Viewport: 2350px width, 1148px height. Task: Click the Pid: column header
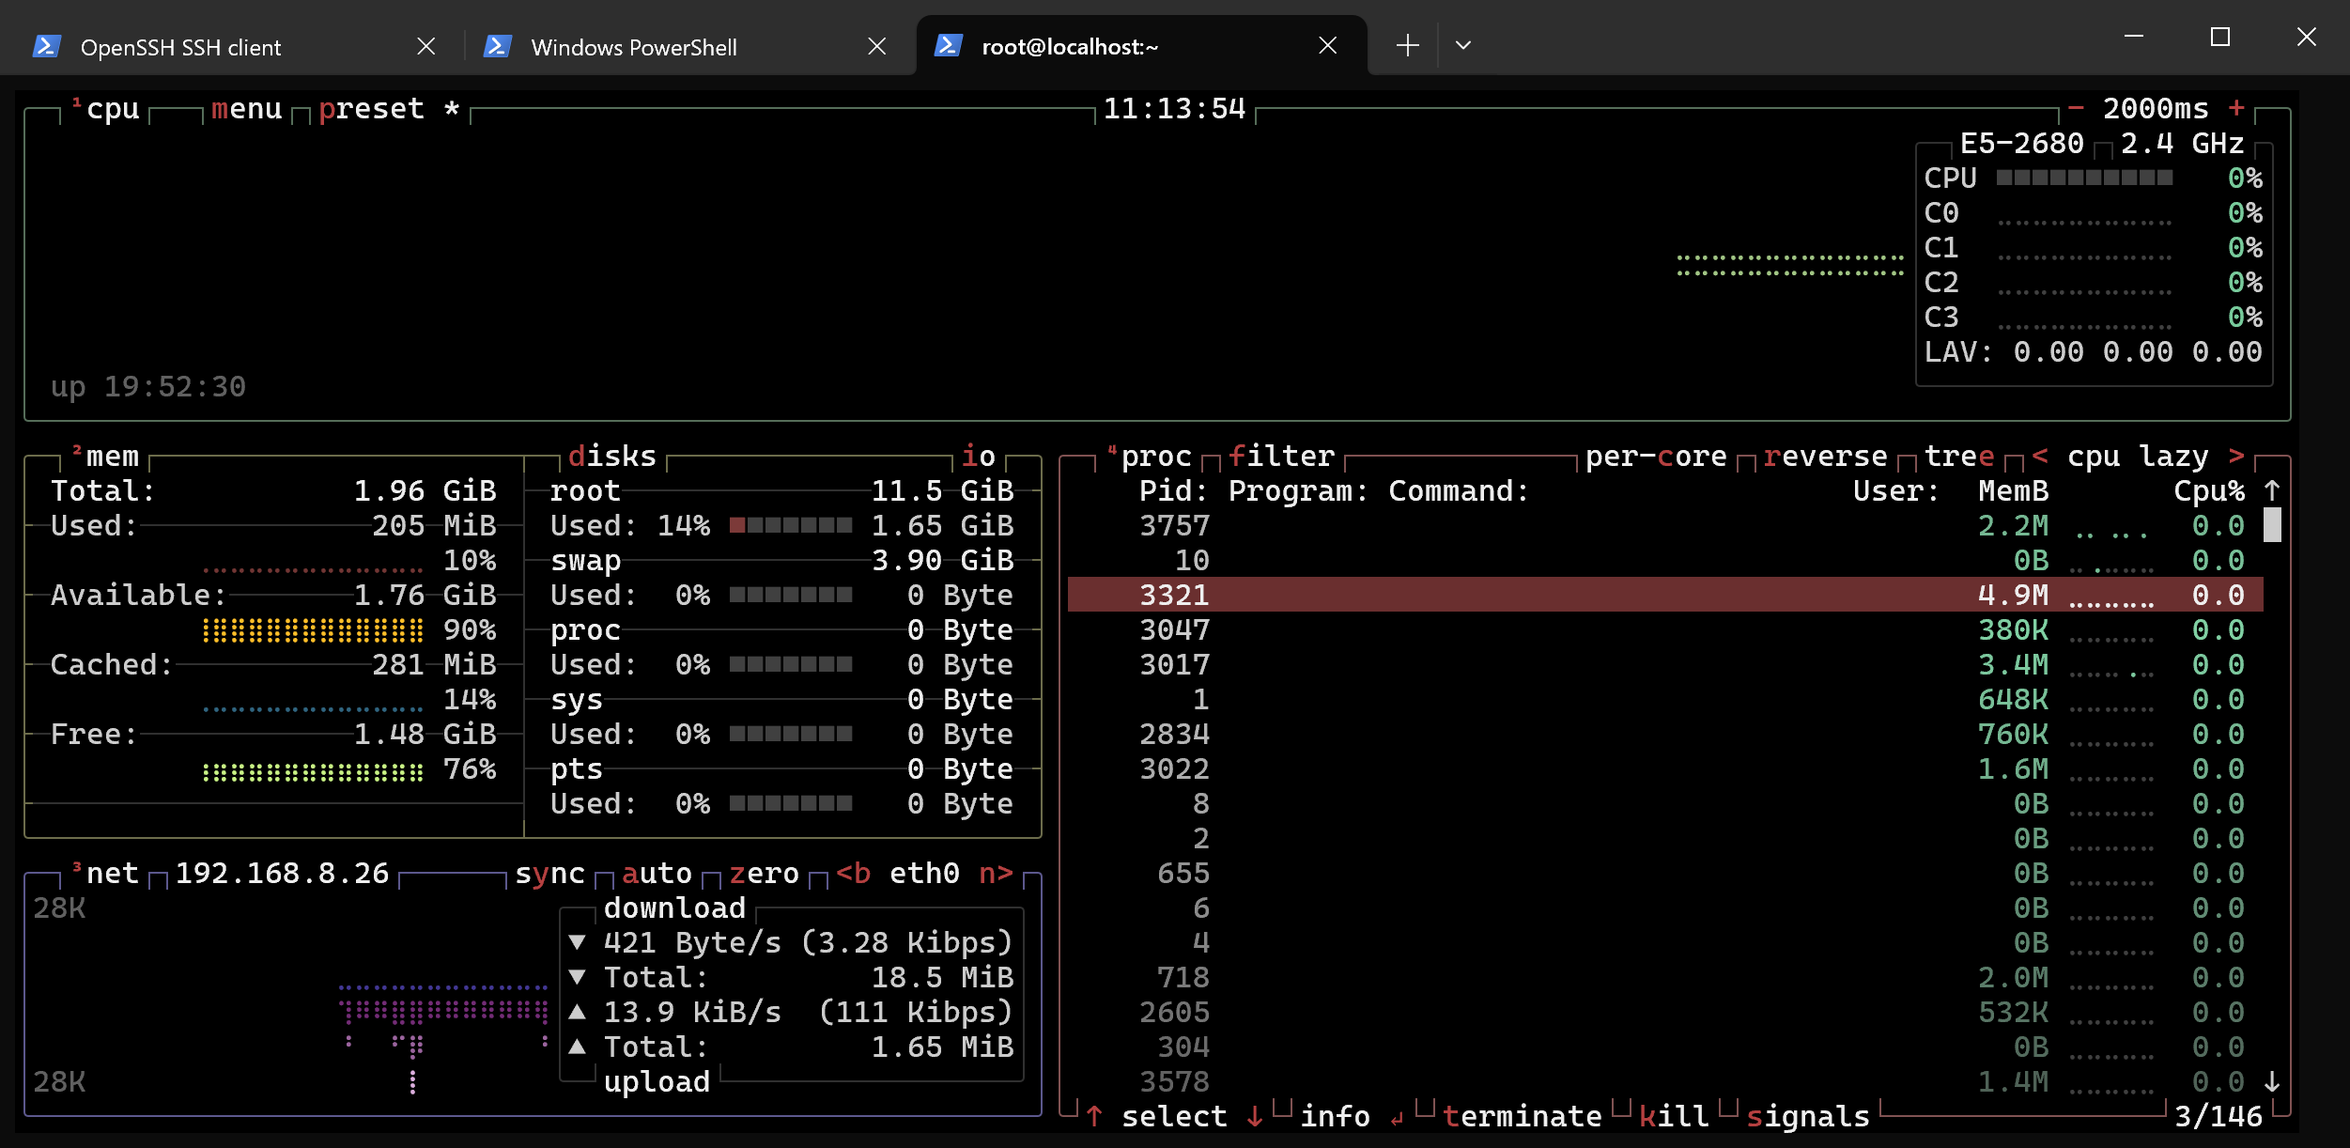1174,491
